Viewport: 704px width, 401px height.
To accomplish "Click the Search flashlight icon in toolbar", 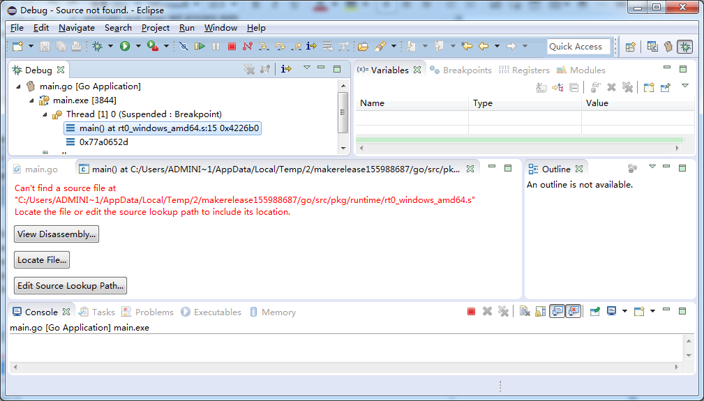I will 380,46.
